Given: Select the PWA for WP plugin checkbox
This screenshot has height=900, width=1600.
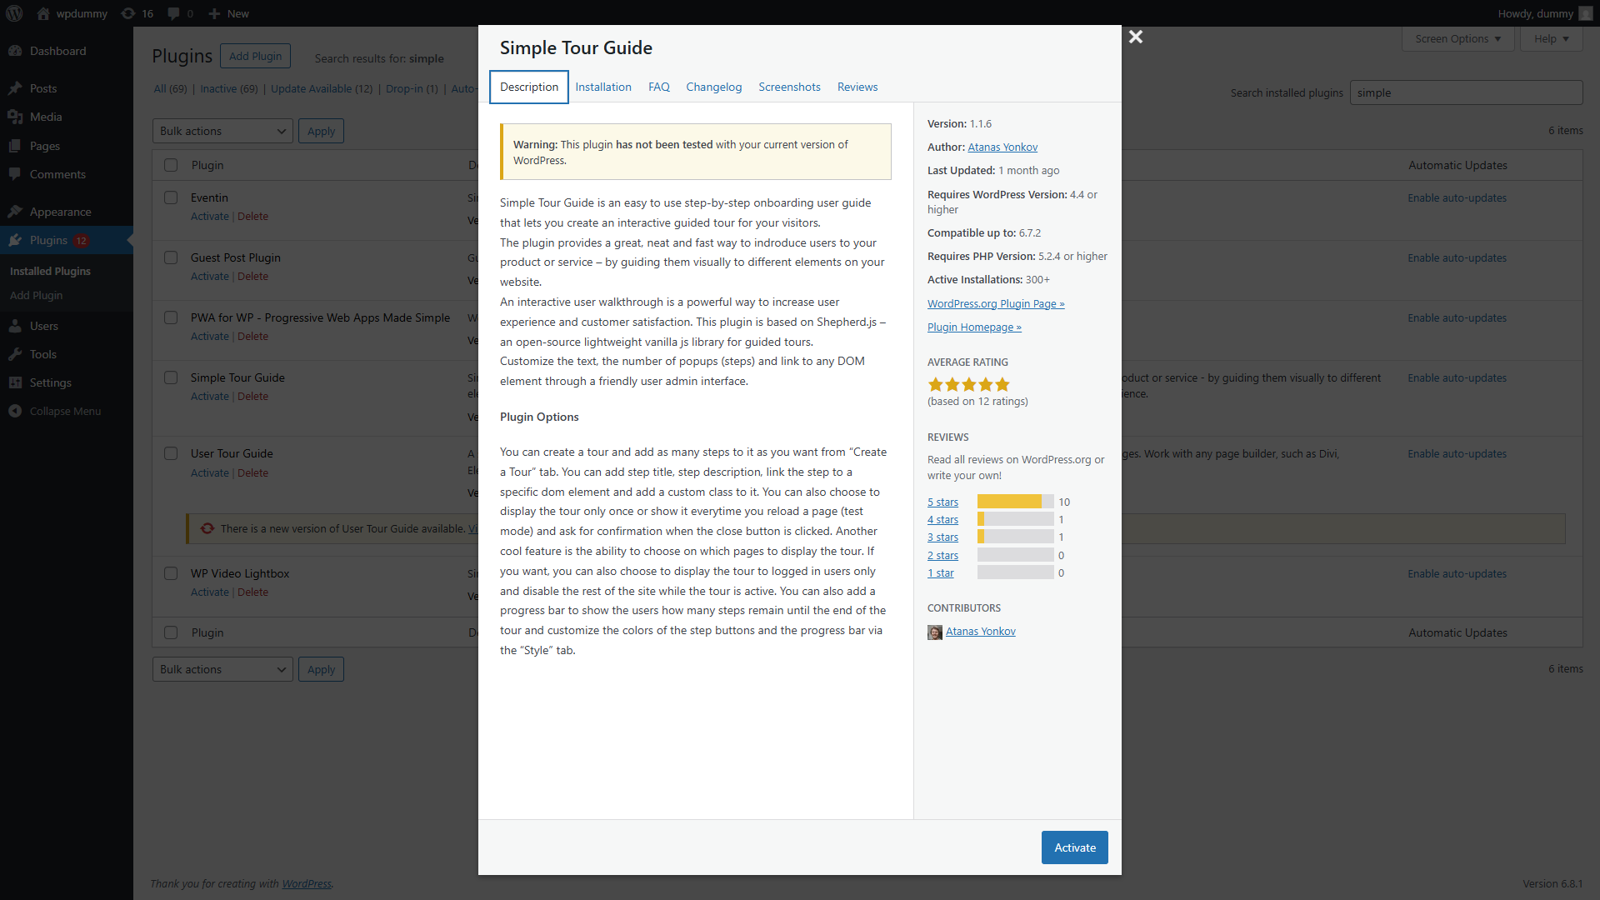Looking at the screenshot, I should click(x=171, y=317).
